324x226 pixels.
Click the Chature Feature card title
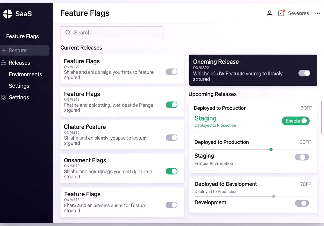pos(85,127)
